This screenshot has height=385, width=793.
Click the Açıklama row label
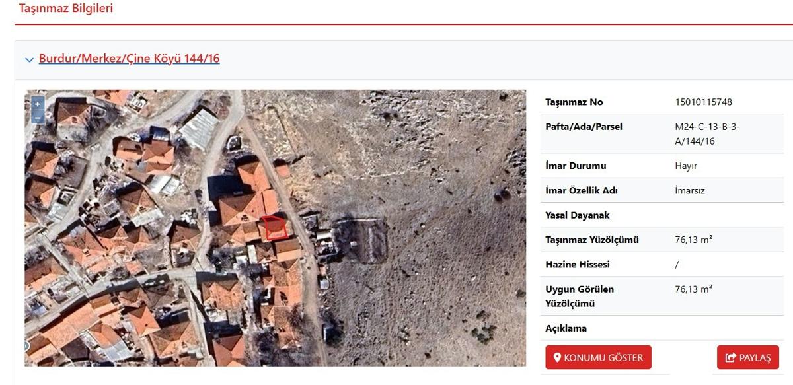click(566, 328)
